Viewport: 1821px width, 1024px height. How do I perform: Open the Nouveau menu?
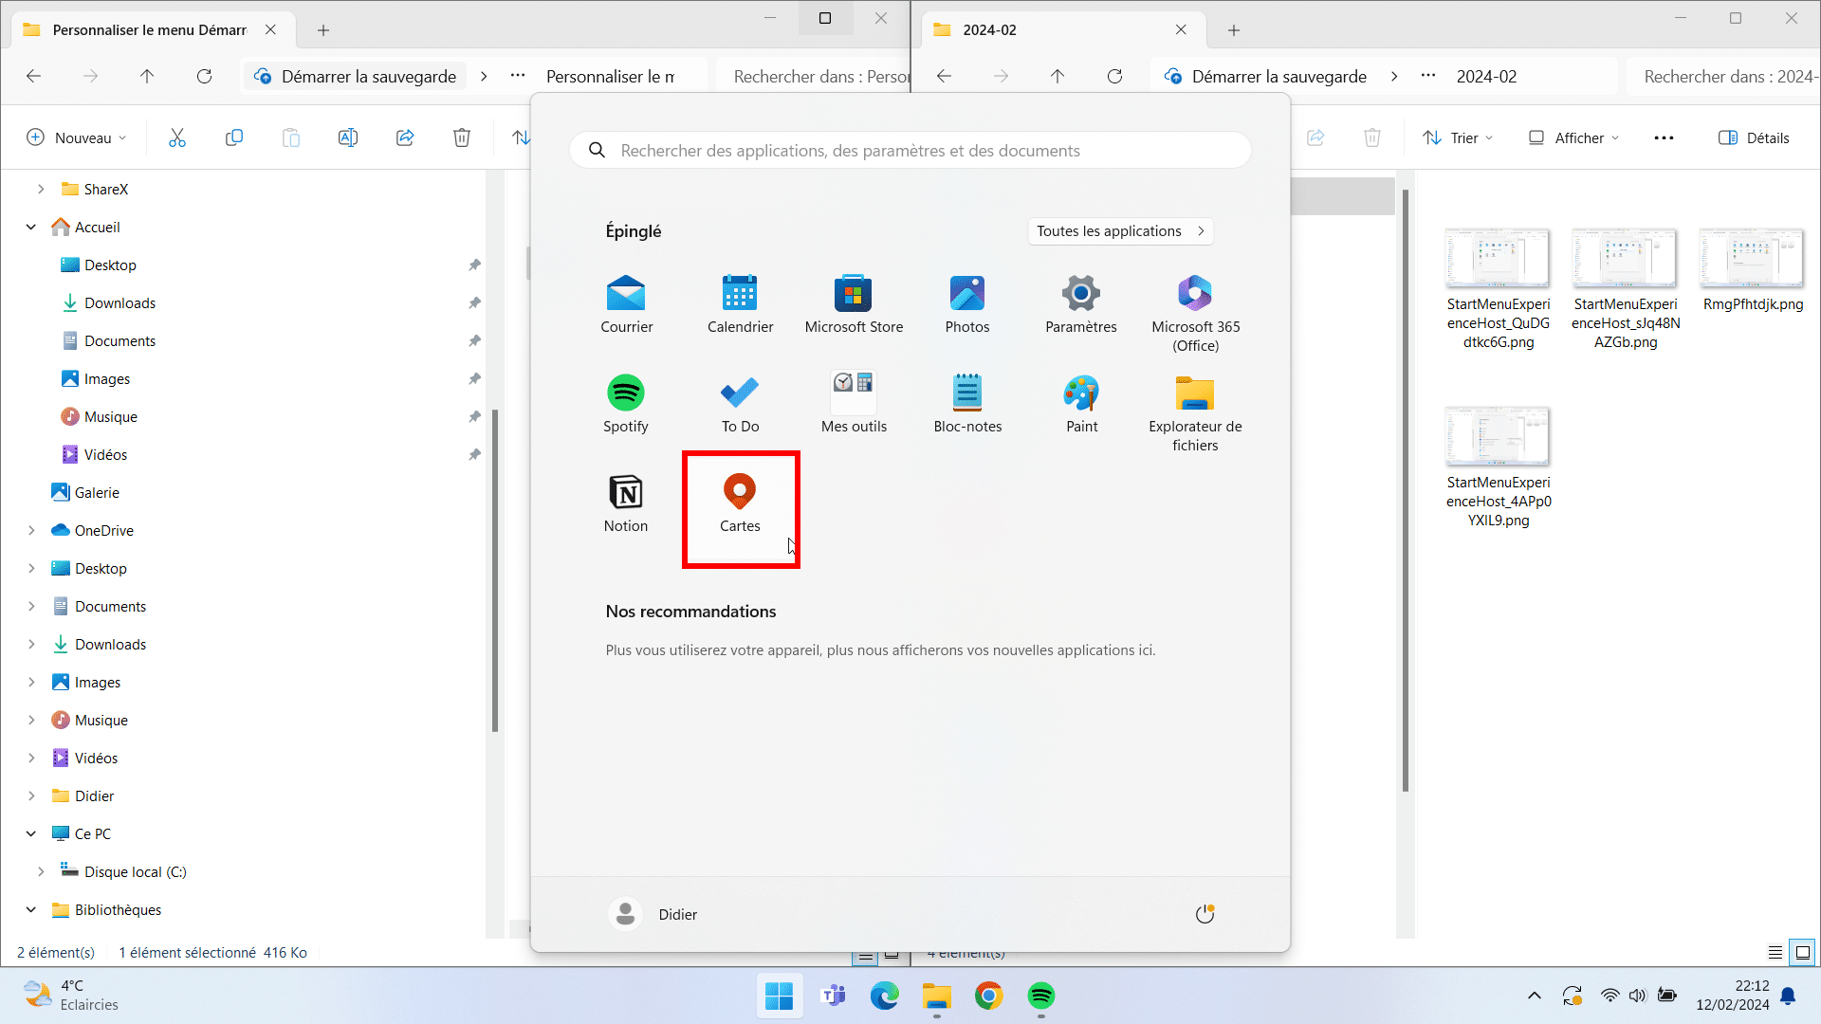[77, 137]
